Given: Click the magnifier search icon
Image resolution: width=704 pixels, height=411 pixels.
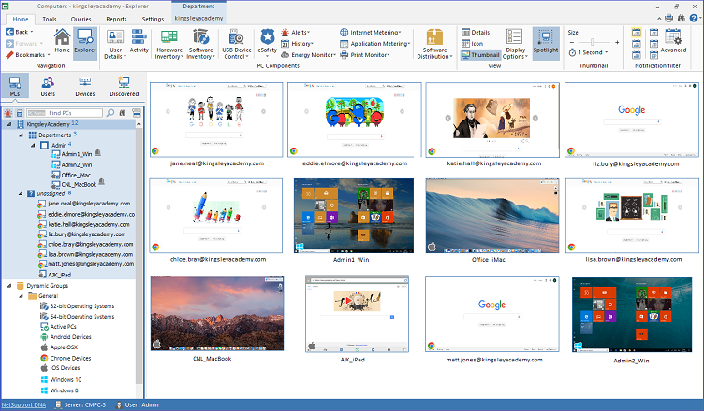Looking at the screenshot, I should [110, 113].
